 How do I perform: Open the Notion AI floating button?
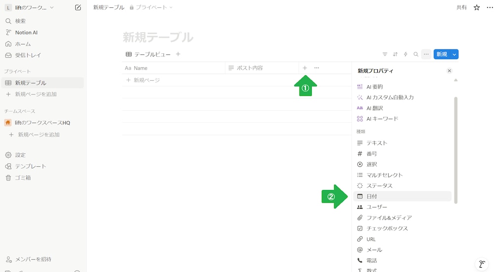click(x=482, y=264)
